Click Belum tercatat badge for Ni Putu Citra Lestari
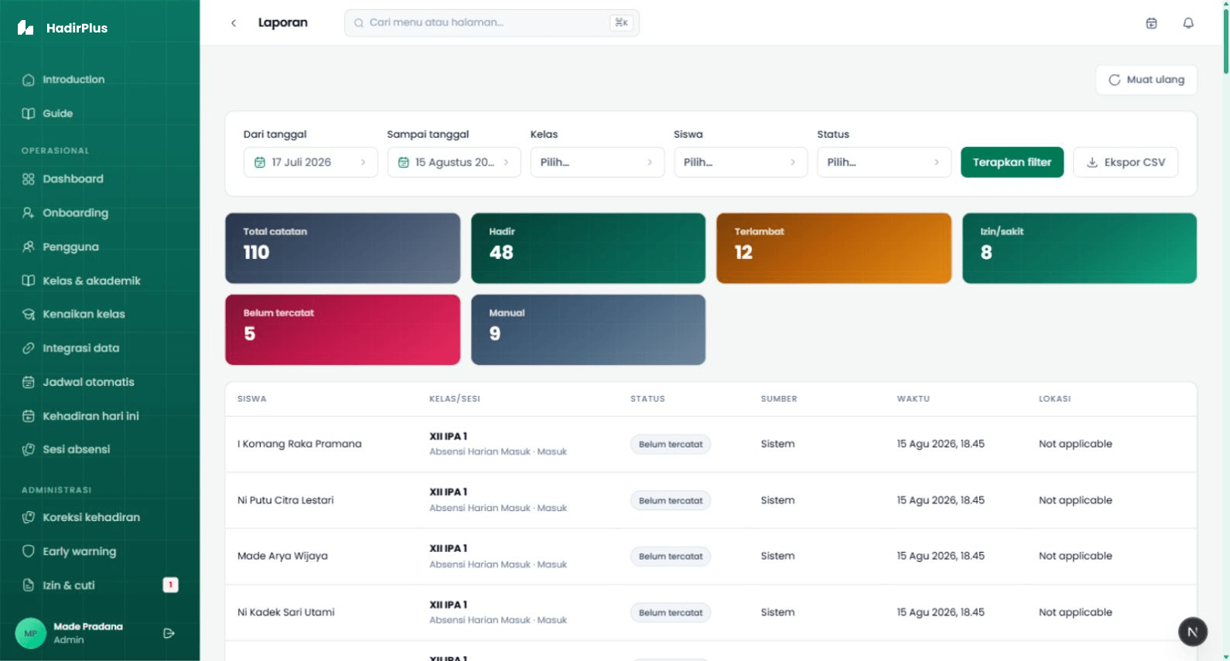This screenshot has width=1230, height=661. click(671, 501)
